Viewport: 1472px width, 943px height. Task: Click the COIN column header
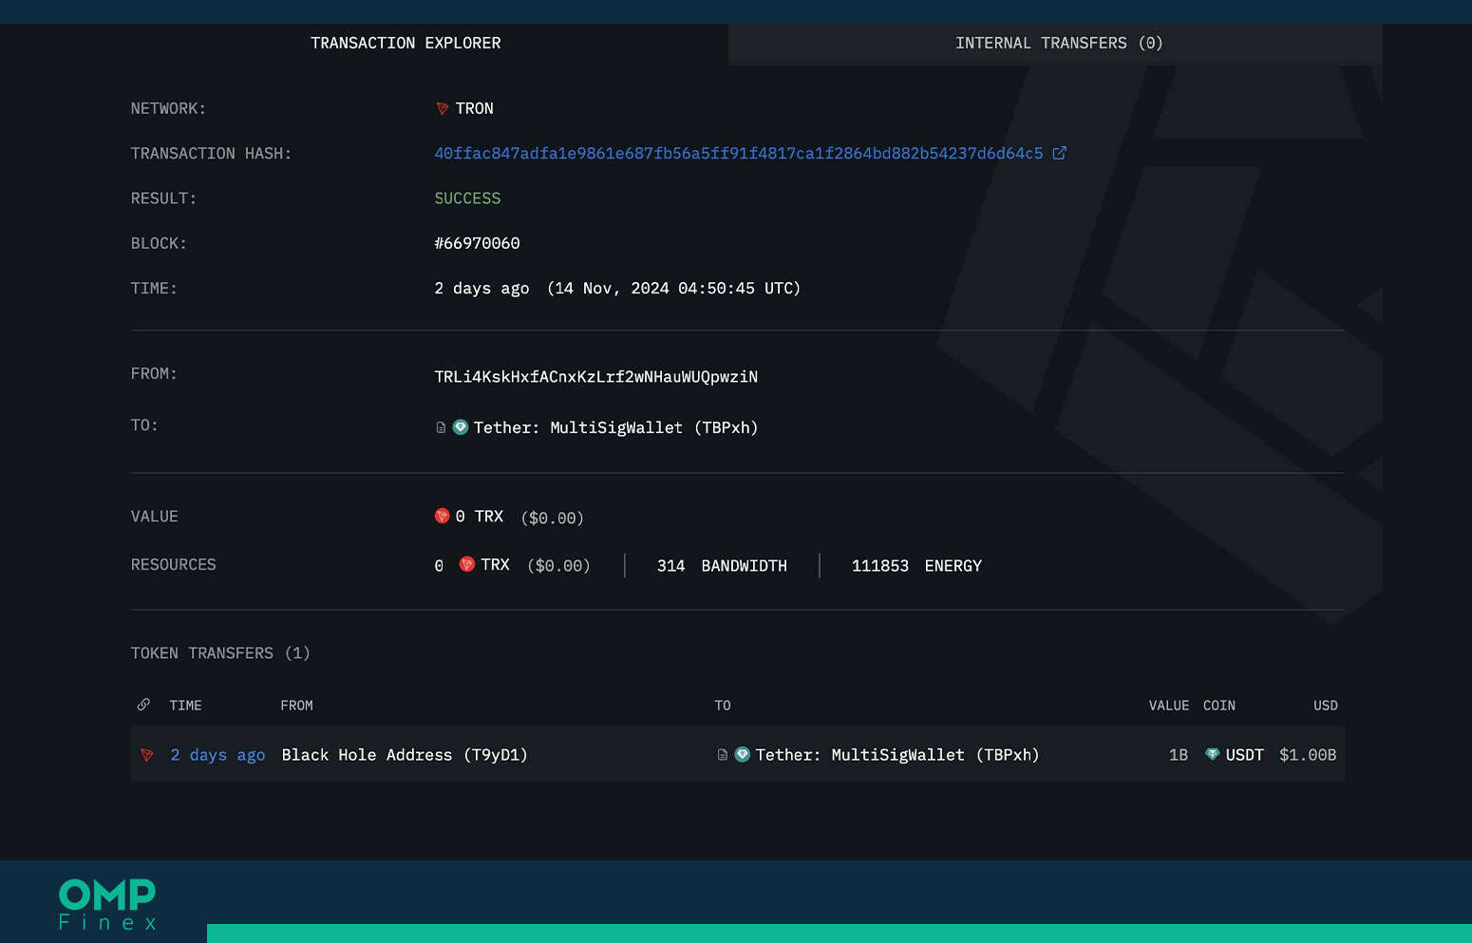tap(1218, 706)
